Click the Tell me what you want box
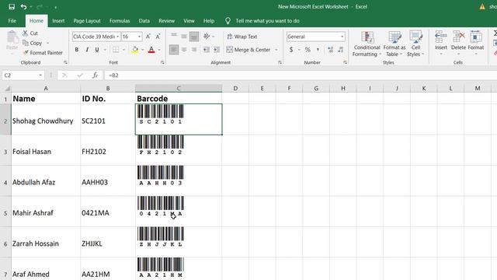This screenshot has width=497, height=280. [267, 21]
